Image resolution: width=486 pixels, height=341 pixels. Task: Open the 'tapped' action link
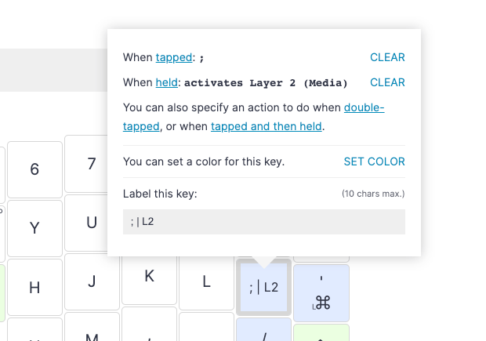coord(174,57)
